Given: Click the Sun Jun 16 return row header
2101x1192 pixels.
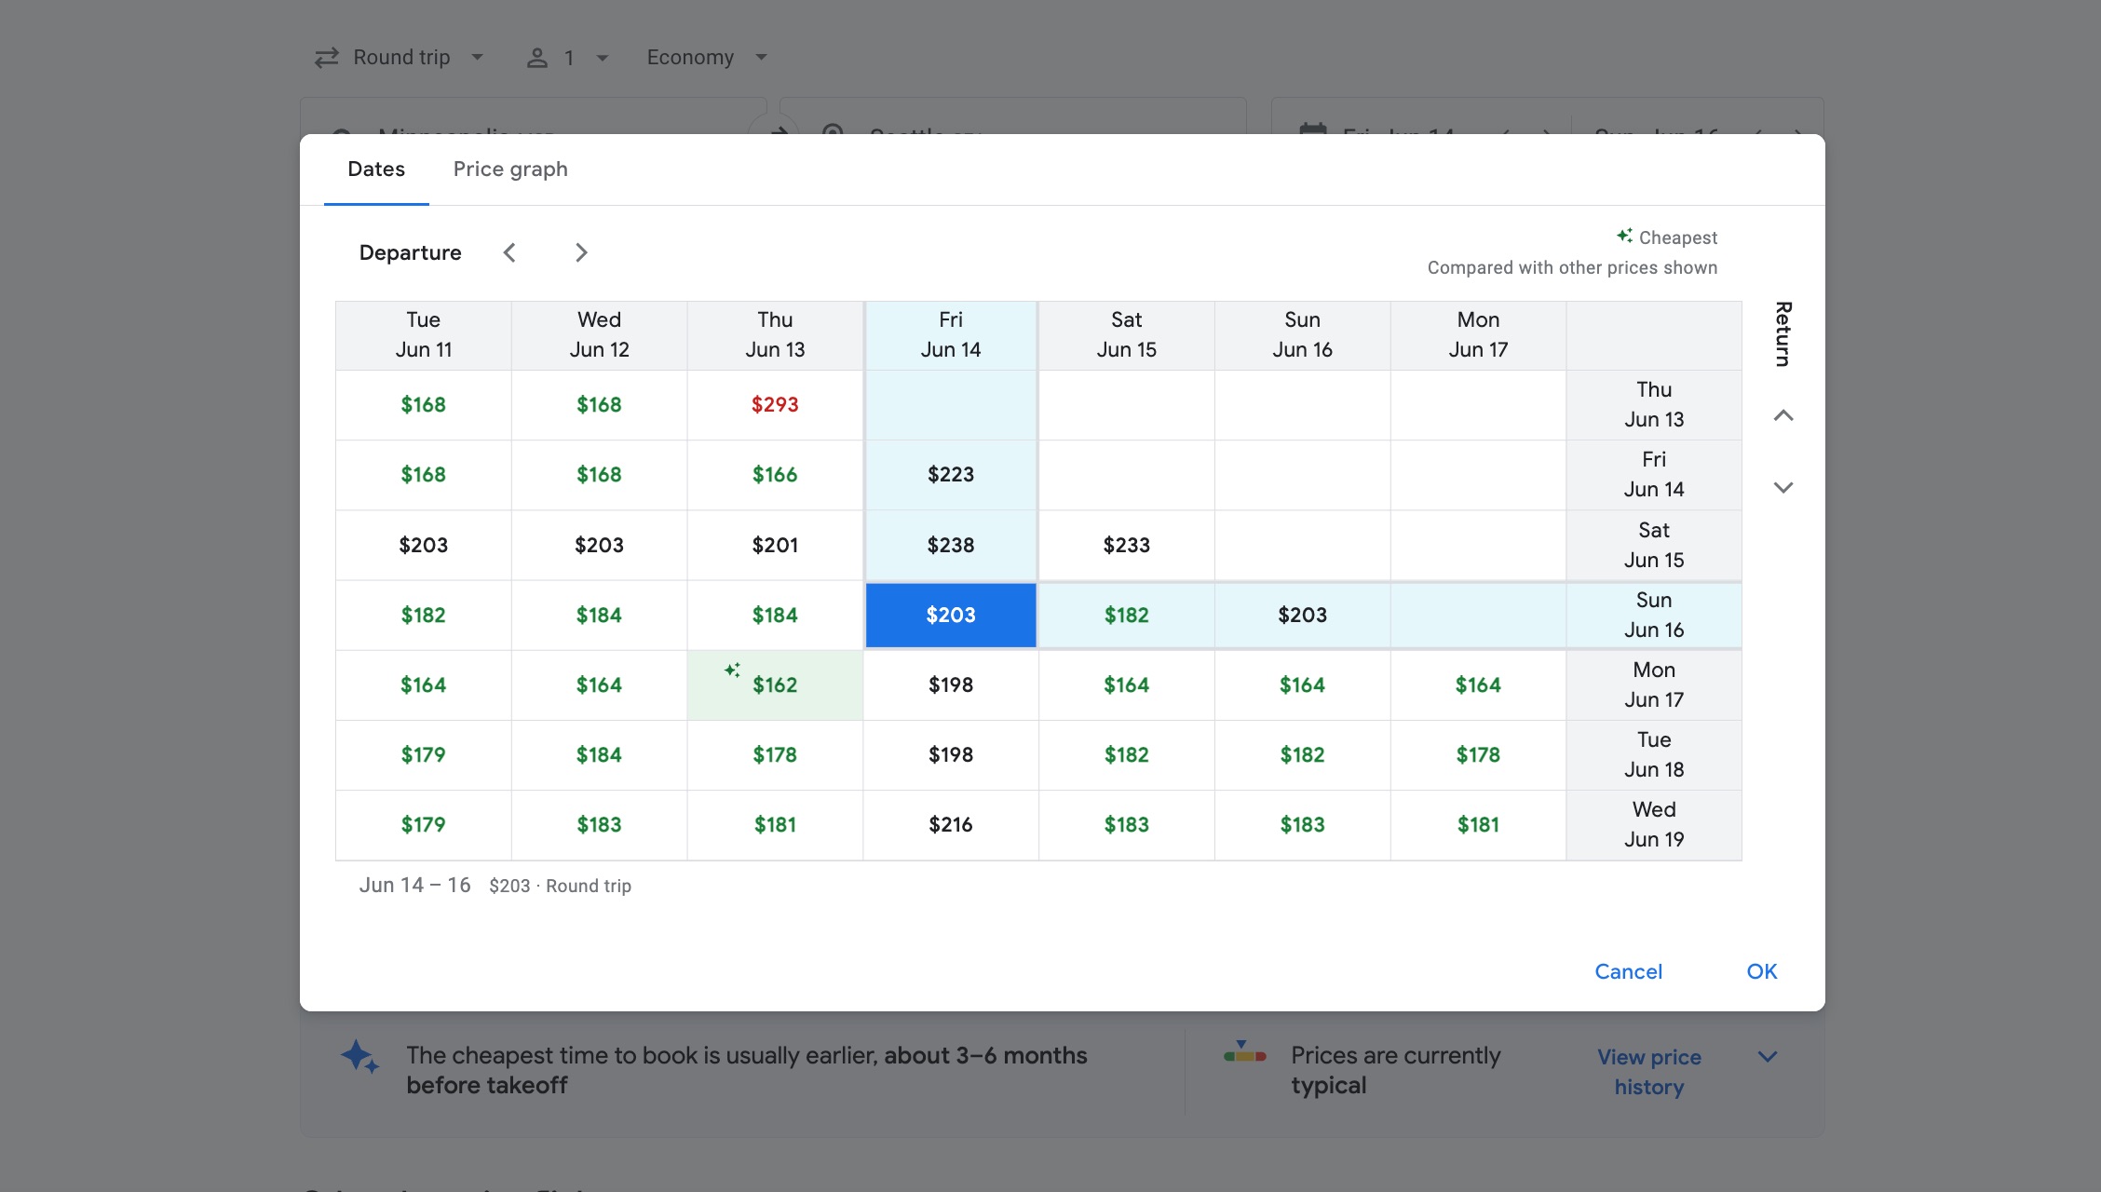Looking at the screenshot, I should coord(1654,615).
